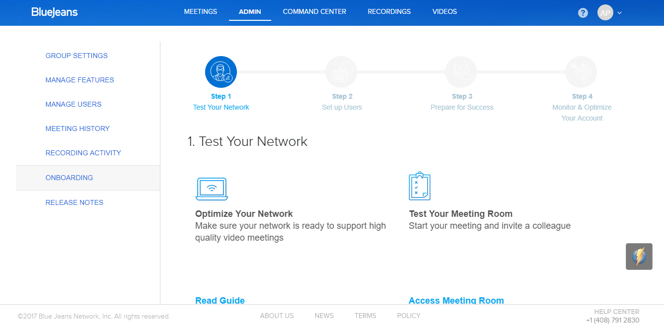Open the About Us footer link
The height and width of the screenshot is (325, 664).
(277, 316)
